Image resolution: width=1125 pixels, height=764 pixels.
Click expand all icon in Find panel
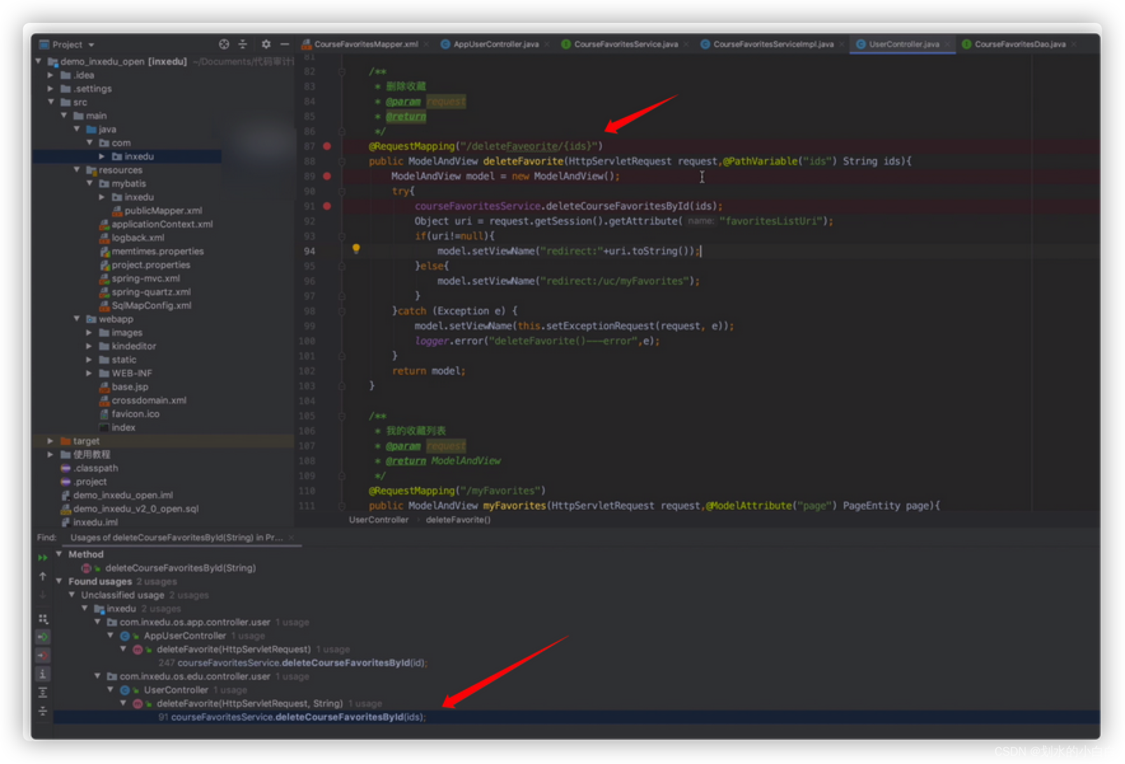click(x=43, y=692)
